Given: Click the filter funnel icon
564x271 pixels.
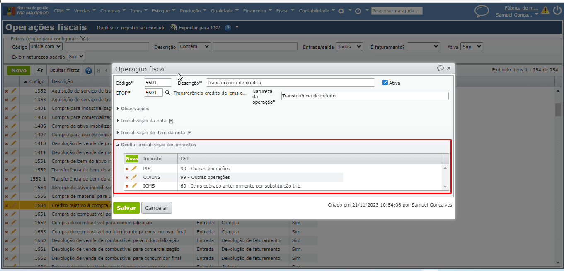Looking at the screenshot, I should point(83,39).
